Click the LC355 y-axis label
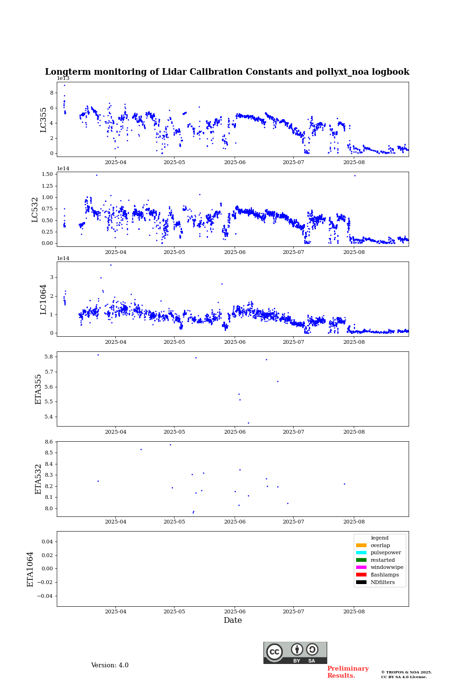This screenshot has width=454, height=681. pos(44,120)
